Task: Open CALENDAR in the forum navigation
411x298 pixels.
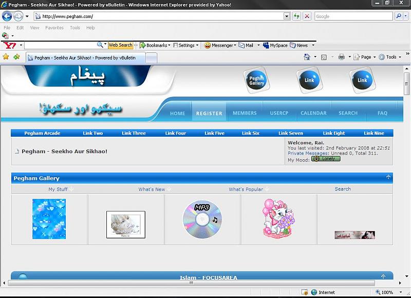Action: click(x=313, y=113)
